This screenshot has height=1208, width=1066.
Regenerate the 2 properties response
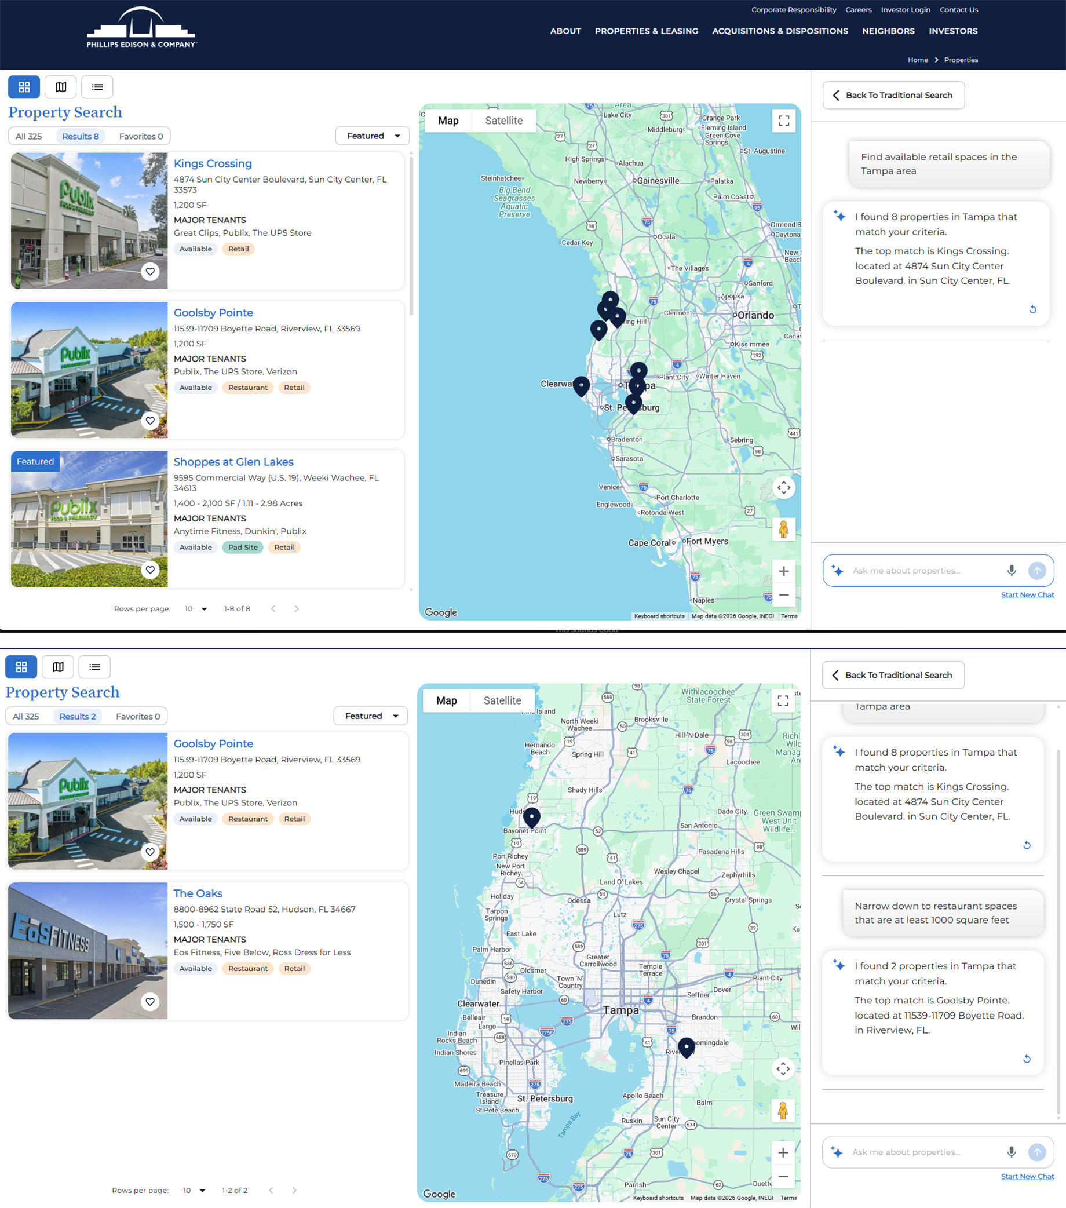tap(1027, 1059)
